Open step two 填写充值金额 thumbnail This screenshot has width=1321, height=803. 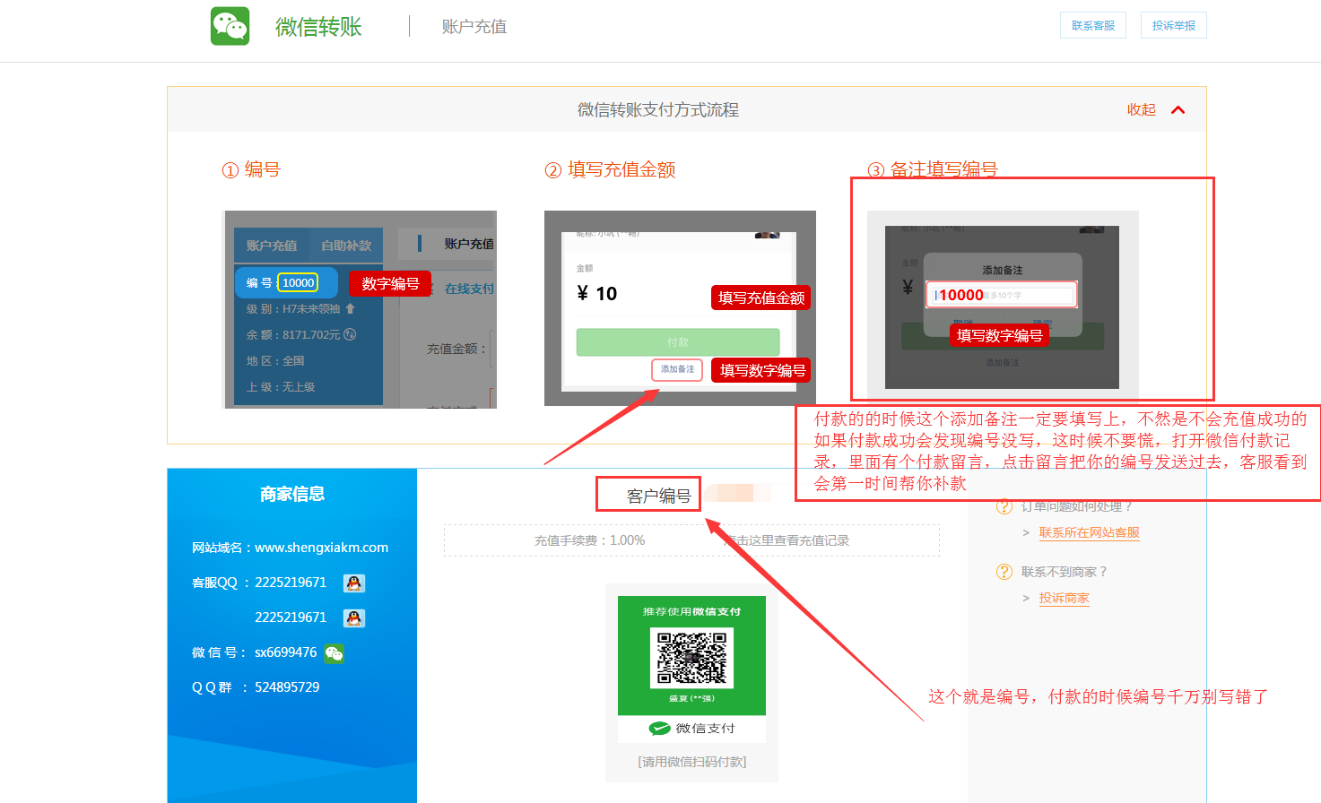pyautogui.click(x=680, y=308)
